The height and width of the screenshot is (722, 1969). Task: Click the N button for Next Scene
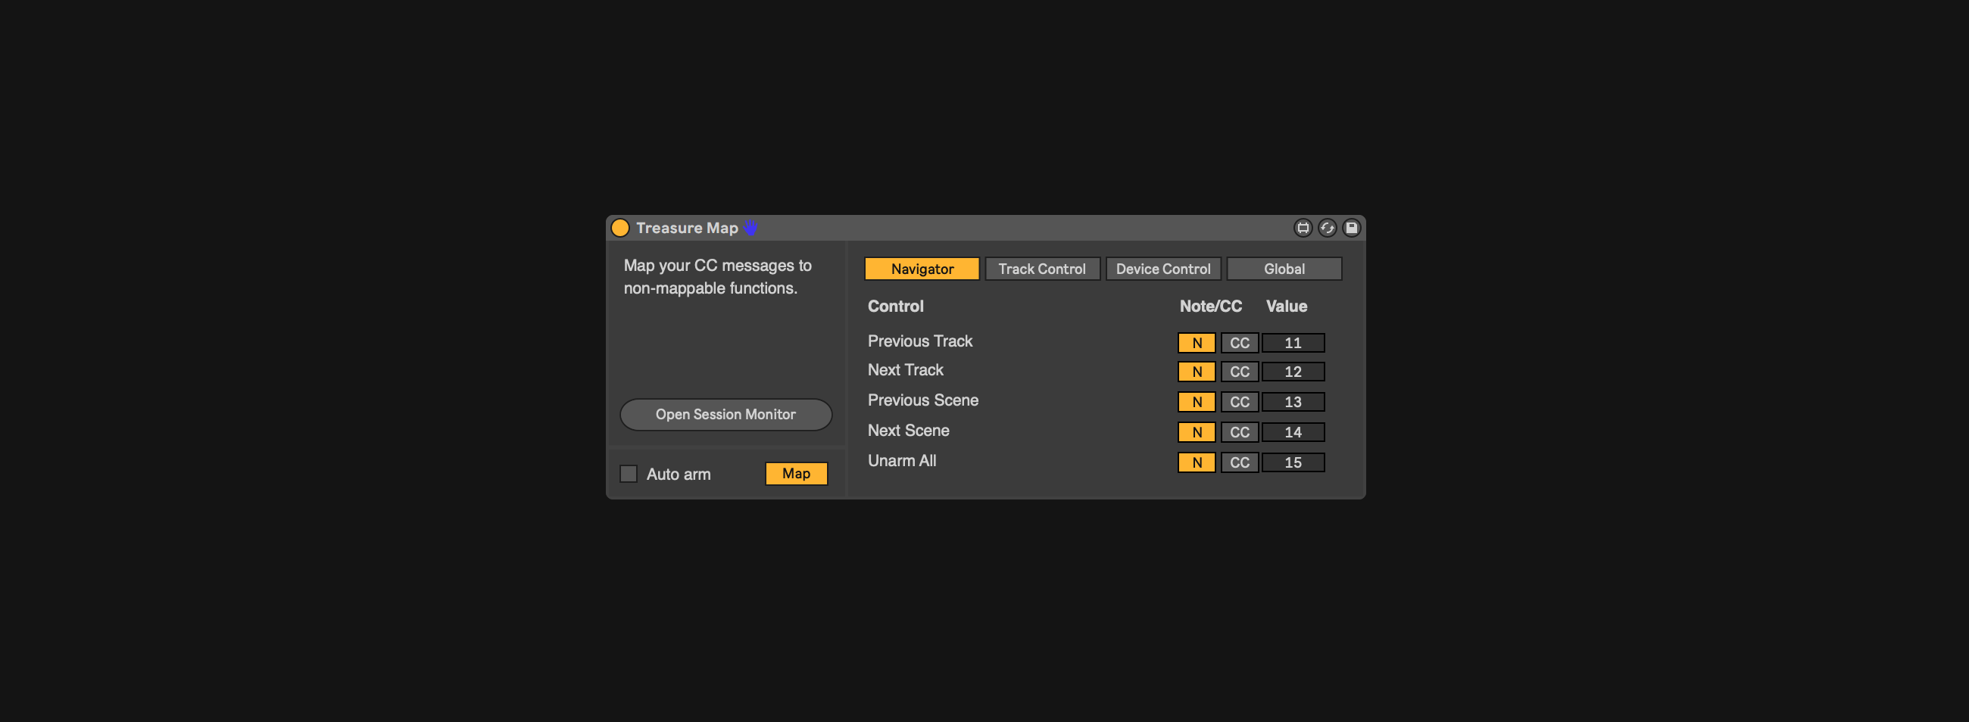pos(1197,432)
